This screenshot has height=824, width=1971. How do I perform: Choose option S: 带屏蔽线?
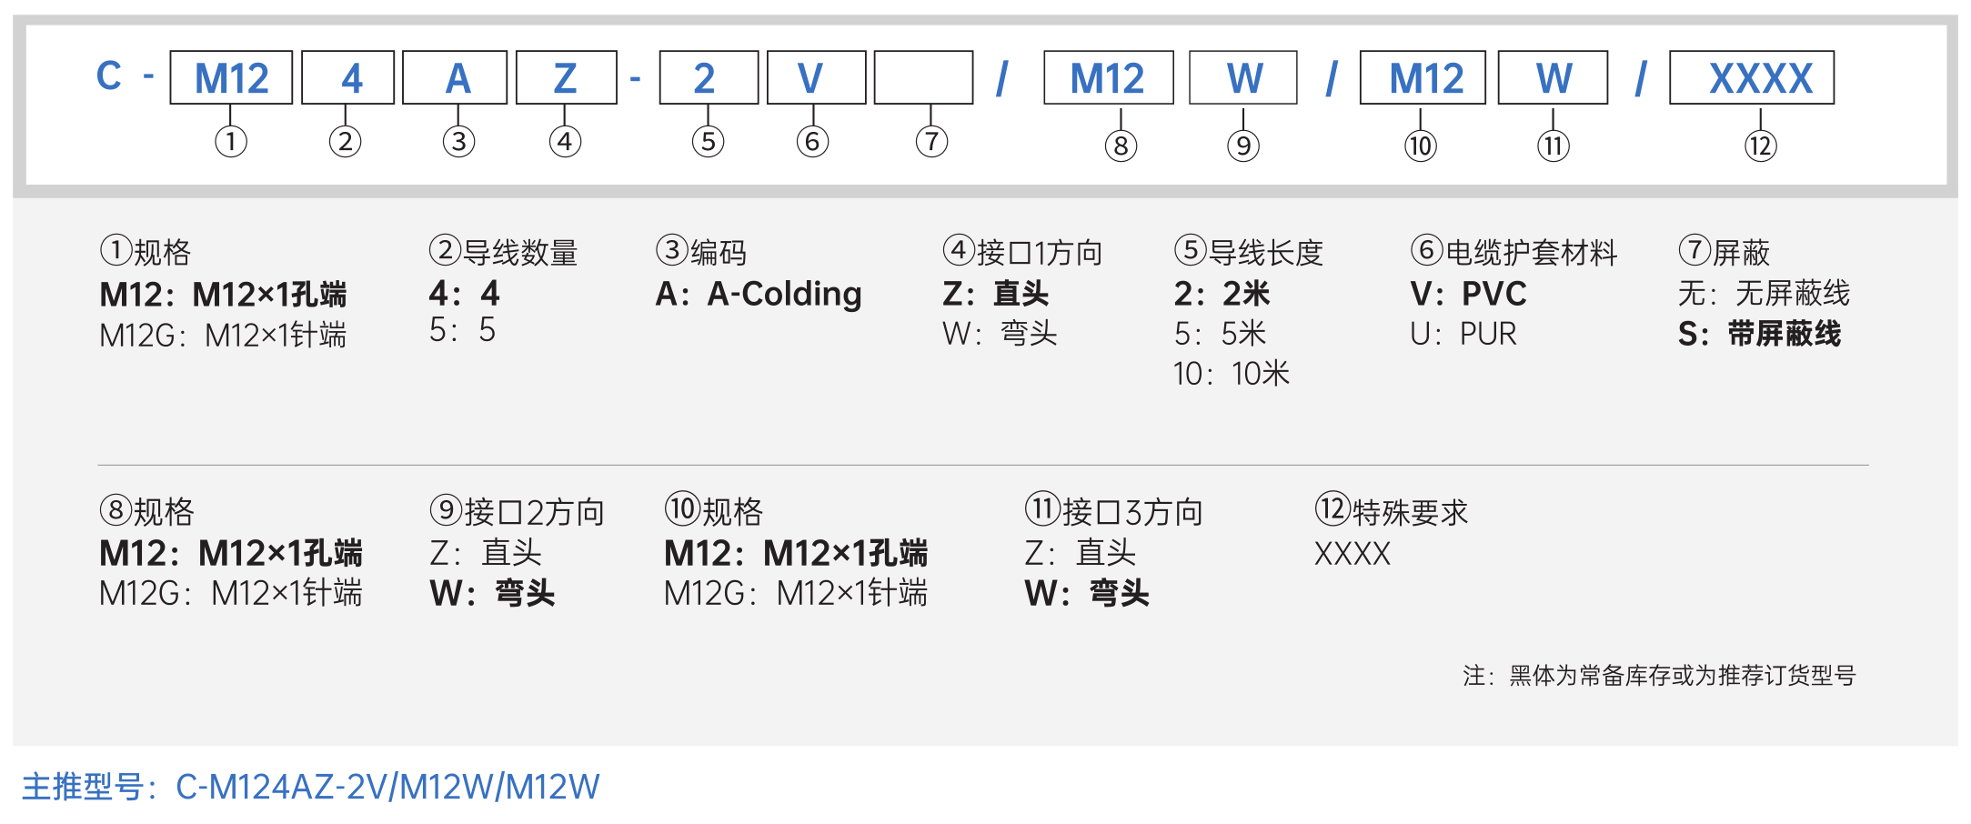(x=1760, y=334)
